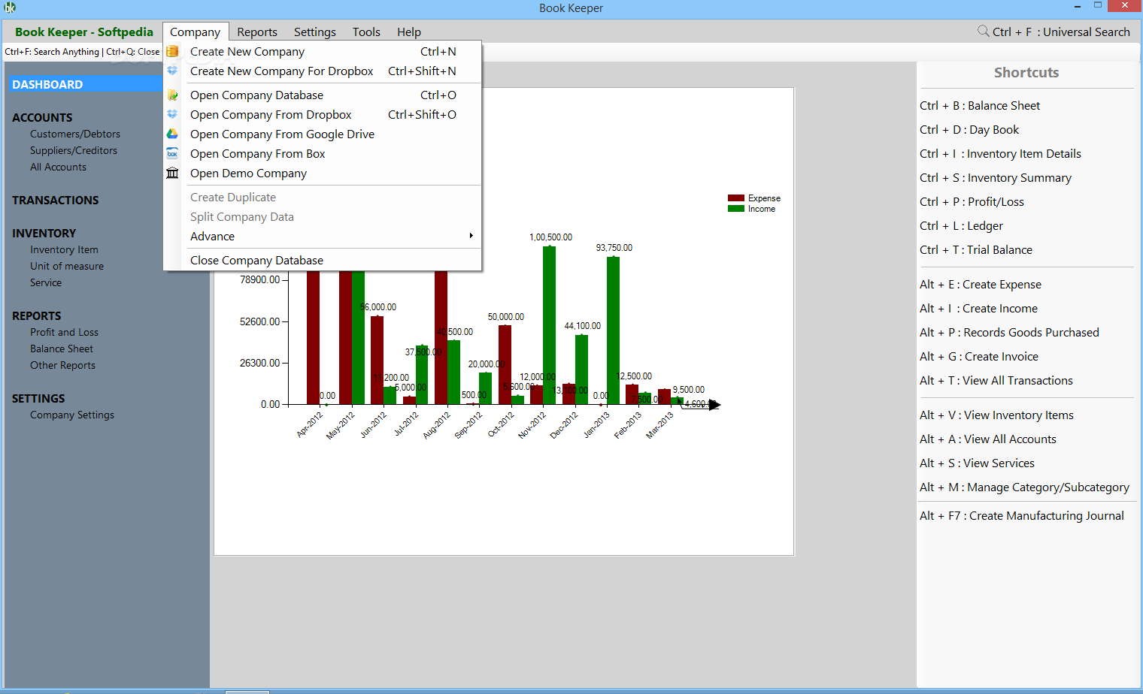Image resolution: width=1143 pixels, height=694 pixels.
Task: Open Customers/Debtors in sidebar
Action: [75, 134]
